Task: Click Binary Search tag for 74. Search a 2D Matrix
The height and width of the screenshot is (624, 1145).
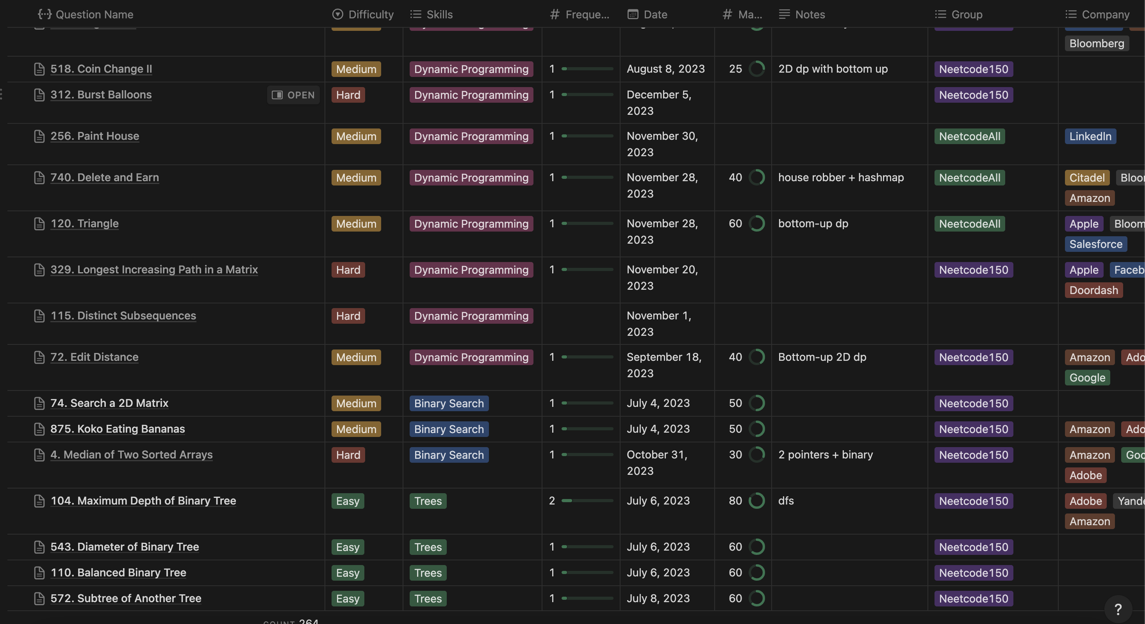Action: [x=448, y=403]
